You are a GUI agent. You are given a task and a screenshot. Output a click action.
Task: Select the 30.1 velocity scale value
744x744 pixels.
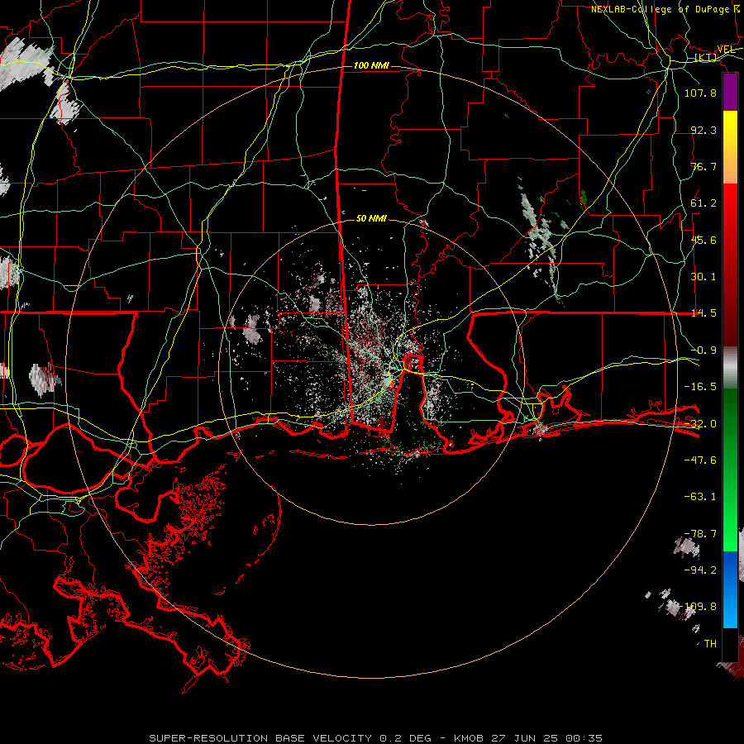pyautogui.click(x=703, y=277)
